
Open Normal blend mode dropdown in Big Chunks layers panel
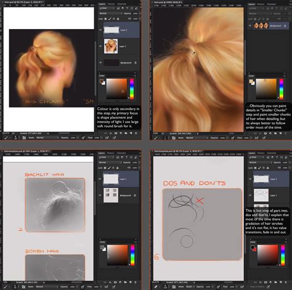(110, 14)
